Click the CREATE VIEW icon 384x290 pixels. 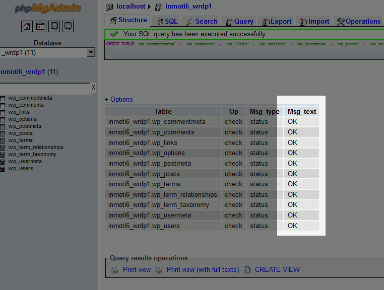(247, 270)
